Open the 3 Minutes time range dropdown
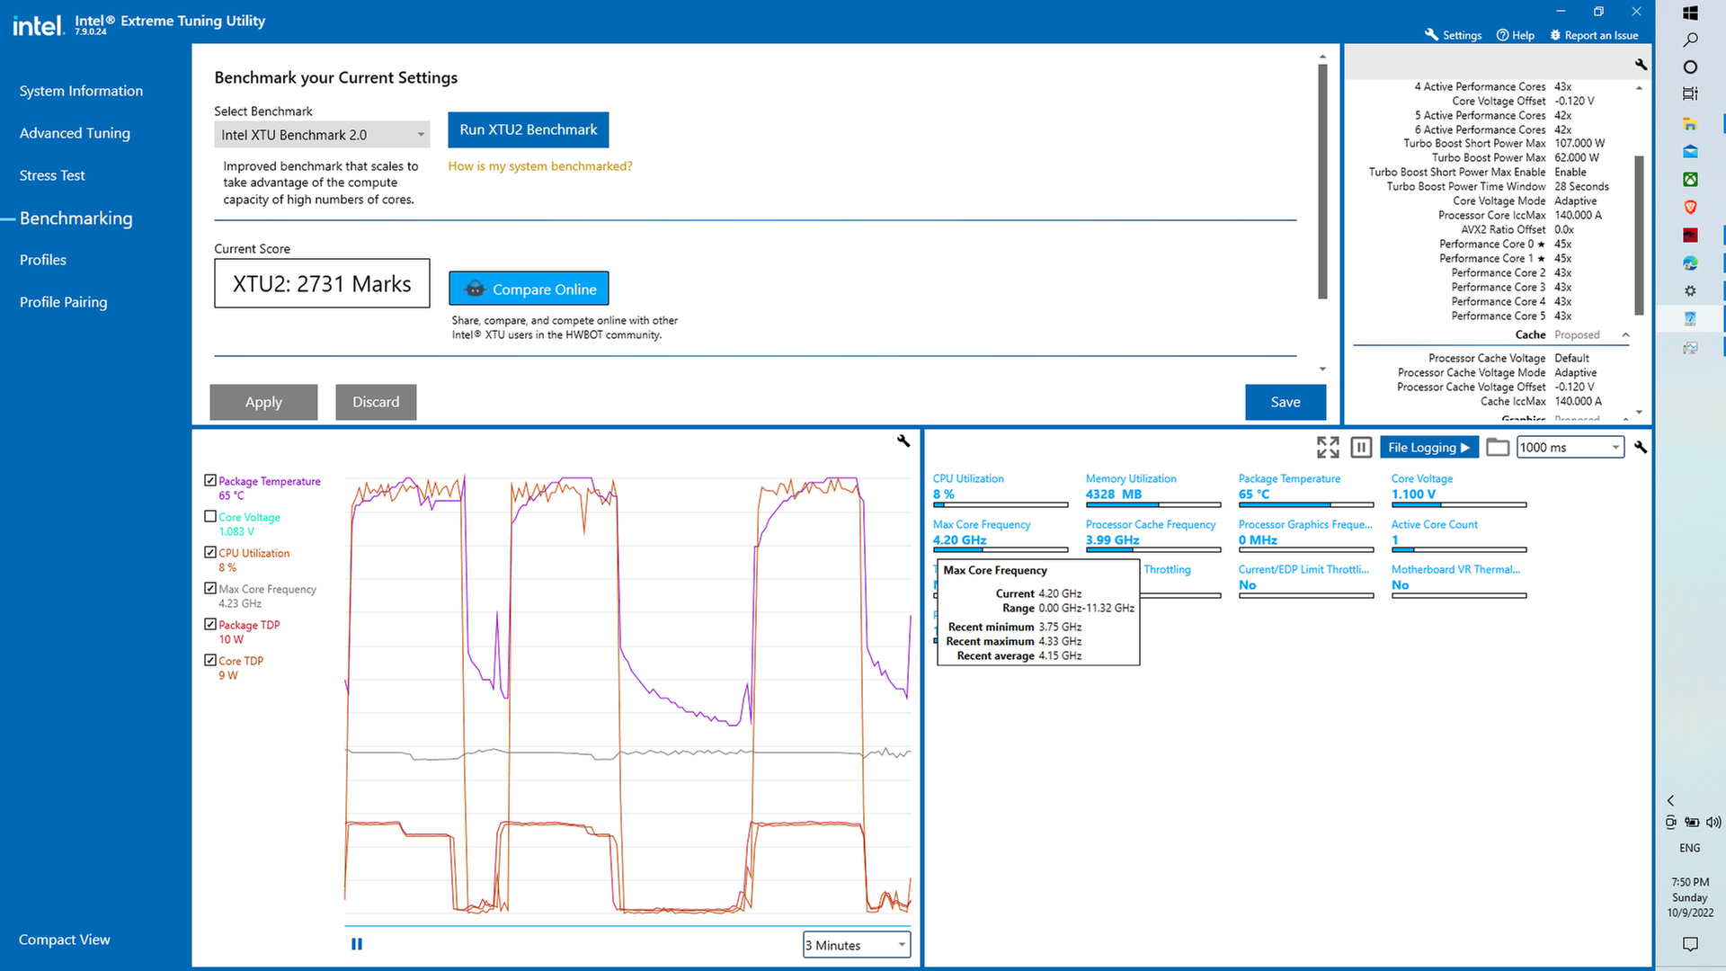Image resolution: width=1726 pixels, height=971 pixels. pyautogui.click(x=856, y=945)
